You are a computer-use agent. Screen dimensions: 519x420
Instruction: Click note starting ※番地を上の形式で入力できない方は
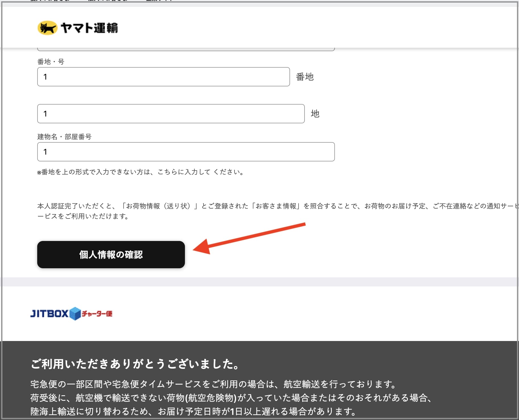point(140,172)
